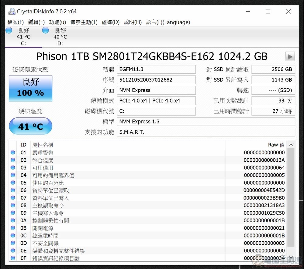Open the 功能(u) menu
304x269 pixels.
[57, 22]
